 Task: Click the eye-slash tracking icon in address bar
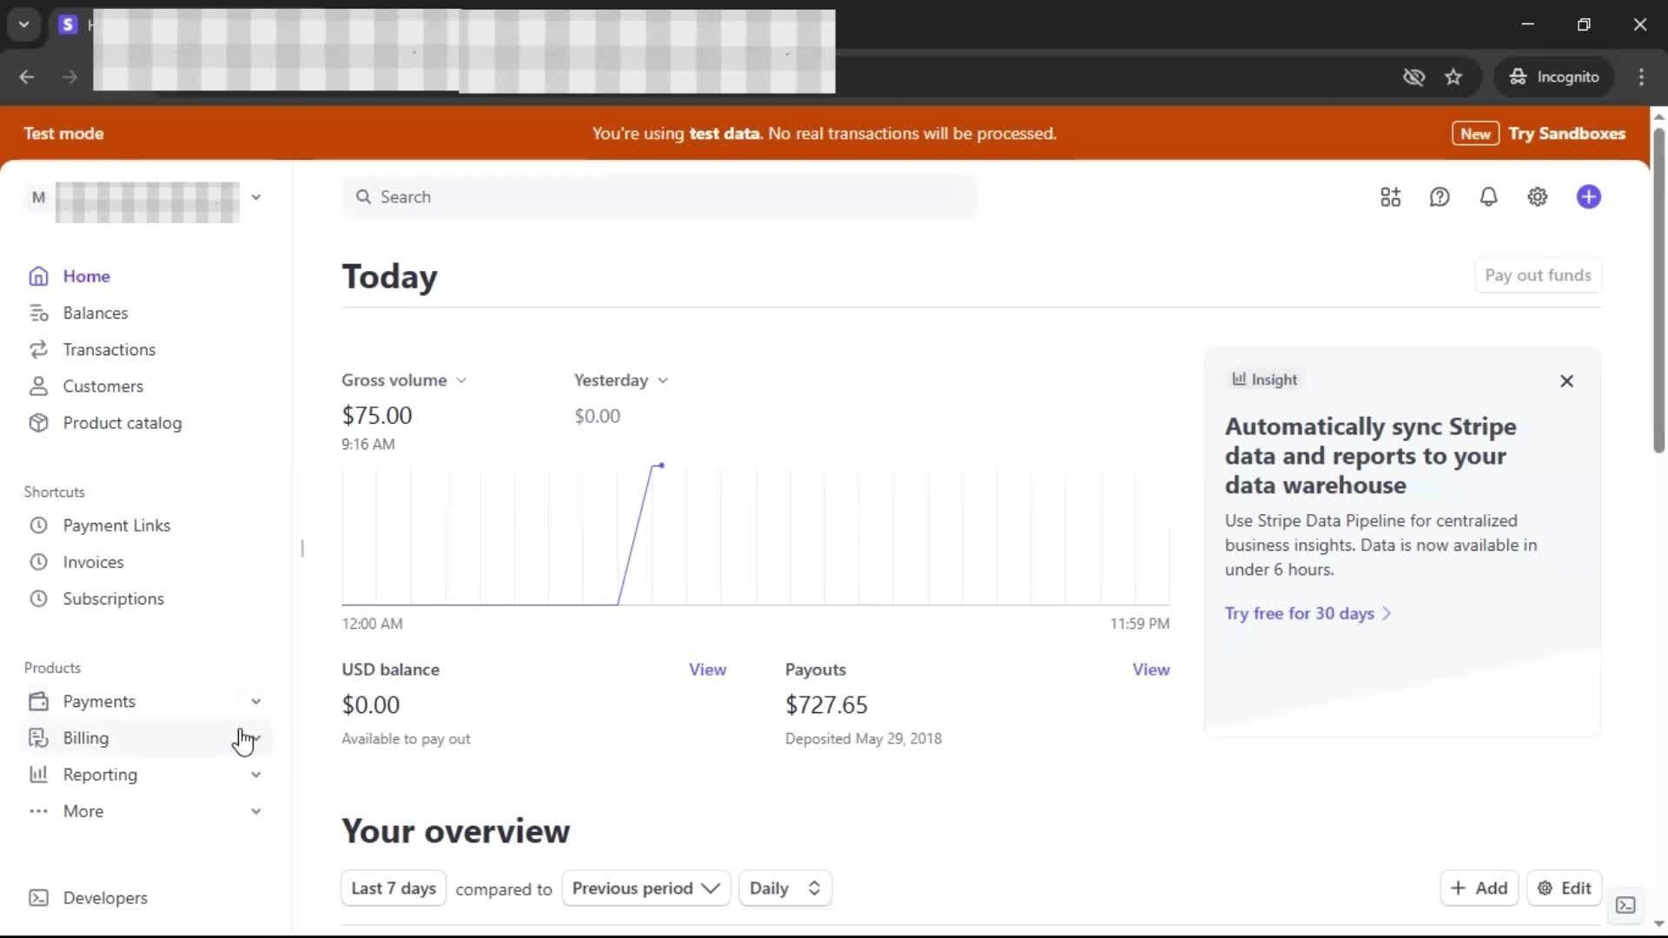pos(1413,76)
